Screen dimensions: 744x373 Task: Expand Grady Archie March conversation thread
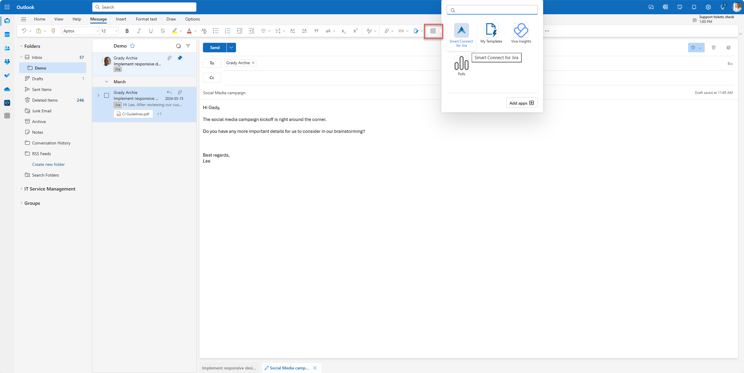coord(98,95)
